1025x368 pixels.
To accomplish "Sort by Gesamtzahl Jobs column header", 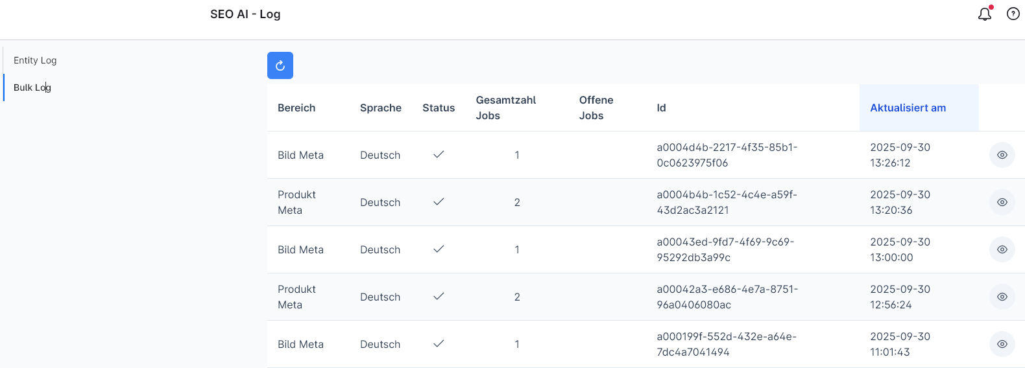I will coord(505,108).
